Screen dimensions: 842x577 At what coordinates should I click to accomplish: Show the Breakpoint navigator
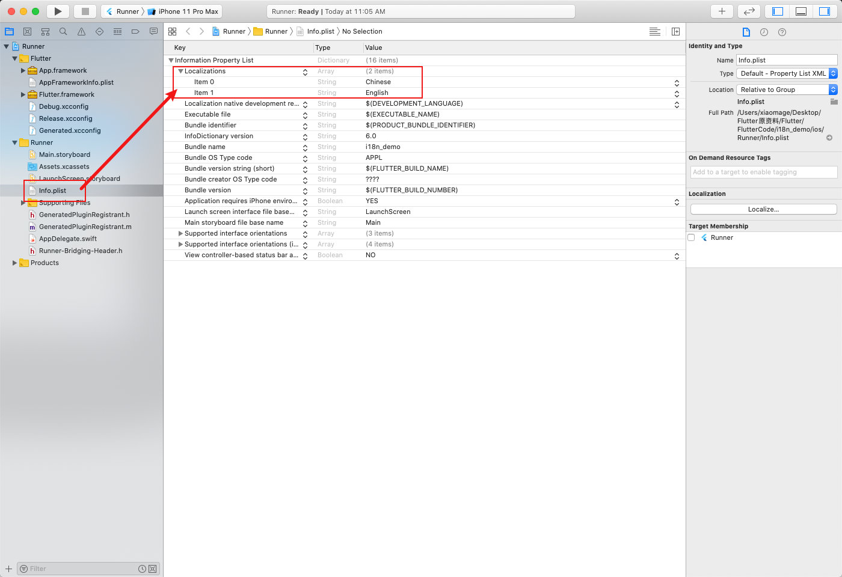(x=135, y=31)
